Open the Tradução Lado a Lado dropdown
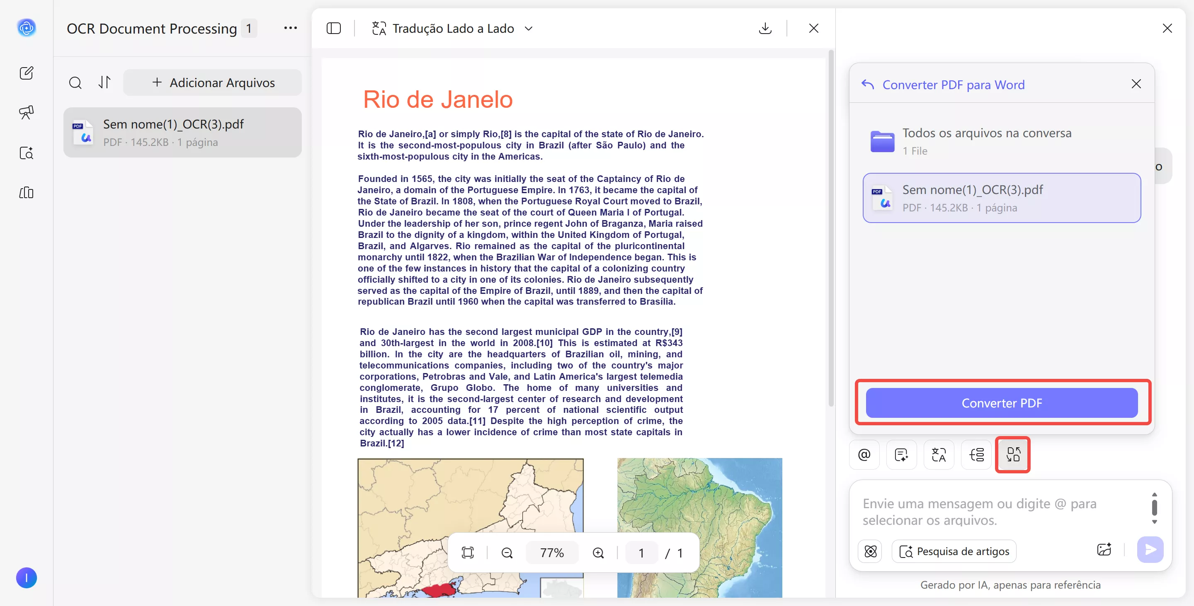Image resolution: width=1194 pixels, height=606 pixels. (529, 28)
